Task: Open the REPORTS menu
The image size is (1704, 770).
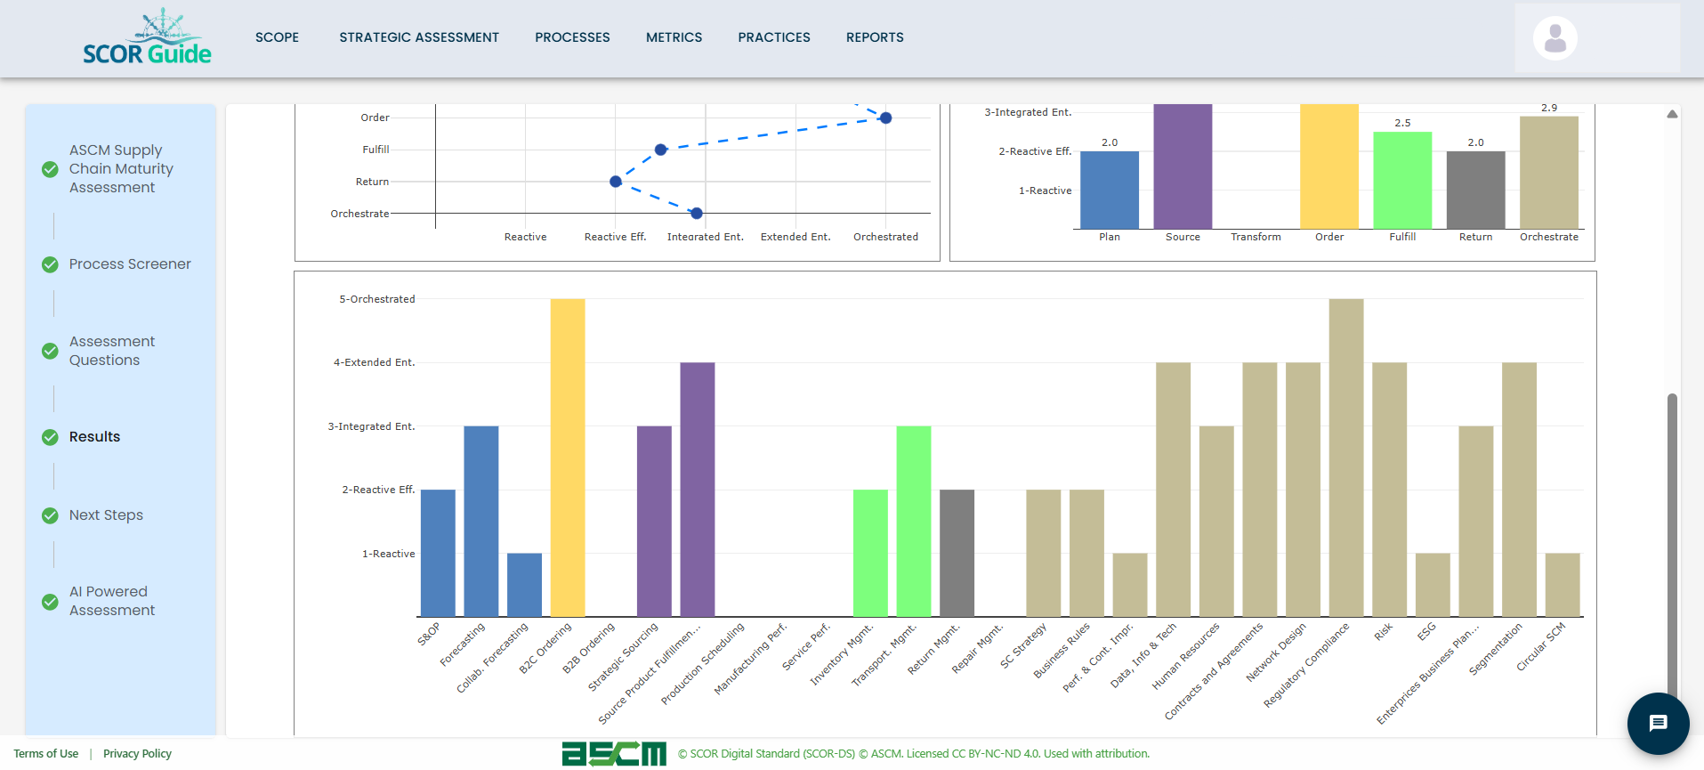Action: [x=875, y=37]
